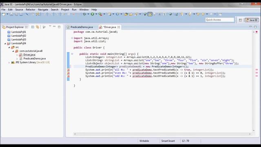Open the Edit menu
The height and width of the screenshot is (147, 261).
click(10, 10)
